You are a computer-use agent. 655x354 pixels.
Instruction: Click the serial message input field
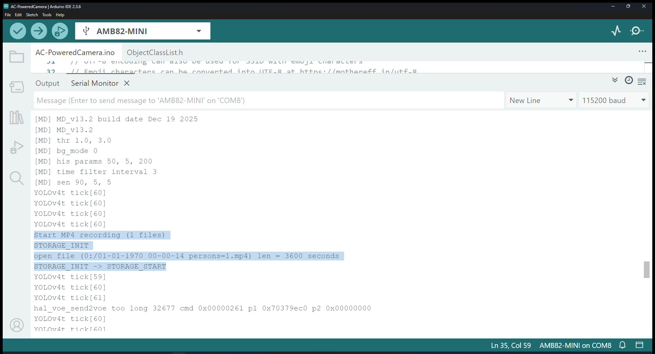[x=269, y=100]
